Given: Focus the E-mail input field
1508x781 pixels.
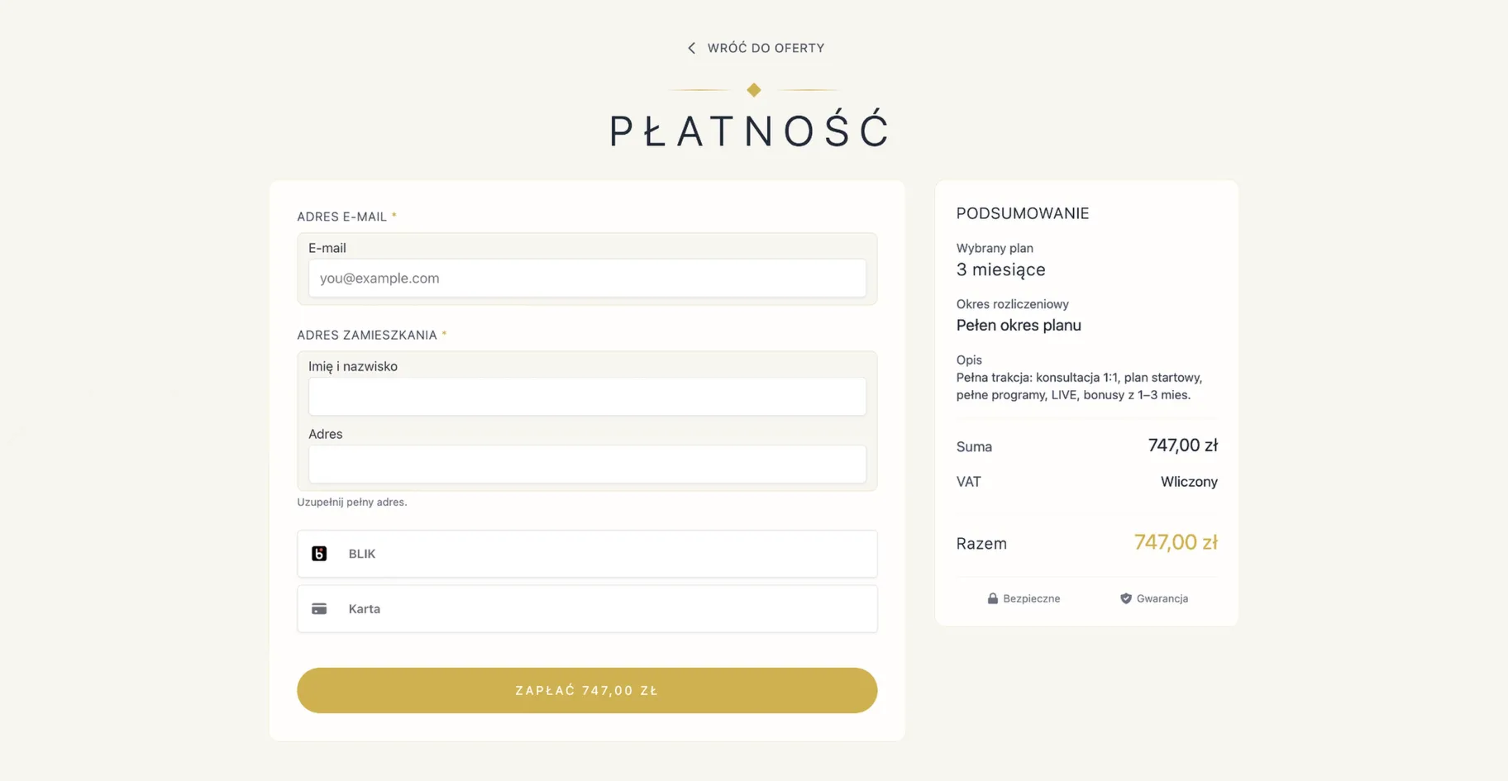Looking at the screenshot, I should tap(587, 279).
